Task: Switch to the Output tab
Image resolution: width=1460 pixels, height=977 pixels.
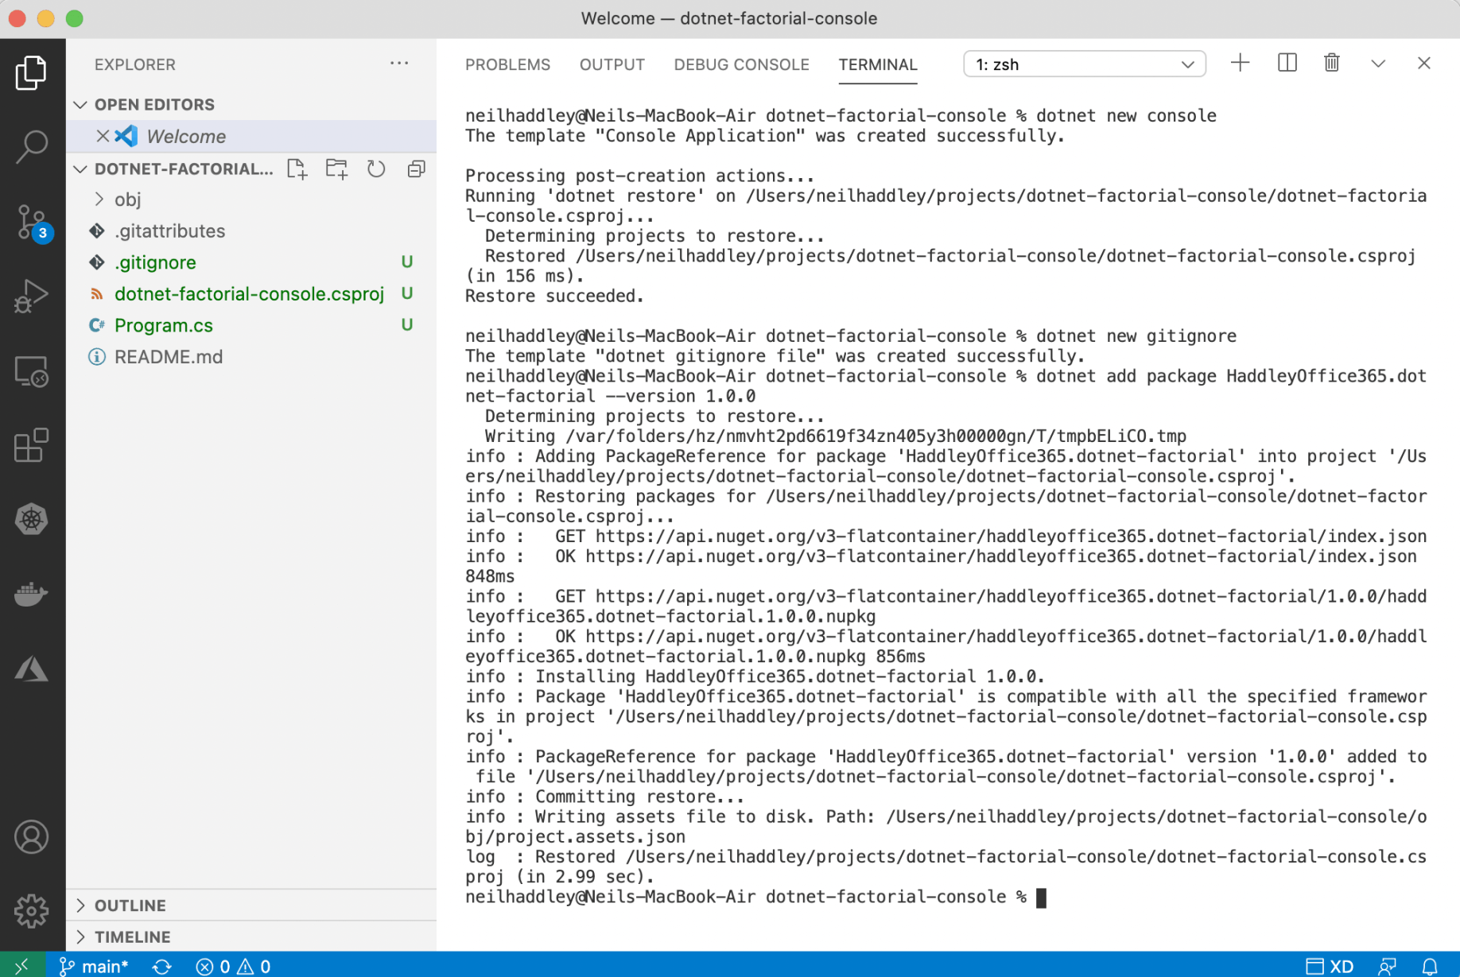Action: [612, 64]
